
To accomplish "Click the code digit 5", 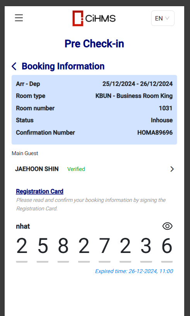I will point(43,246).
